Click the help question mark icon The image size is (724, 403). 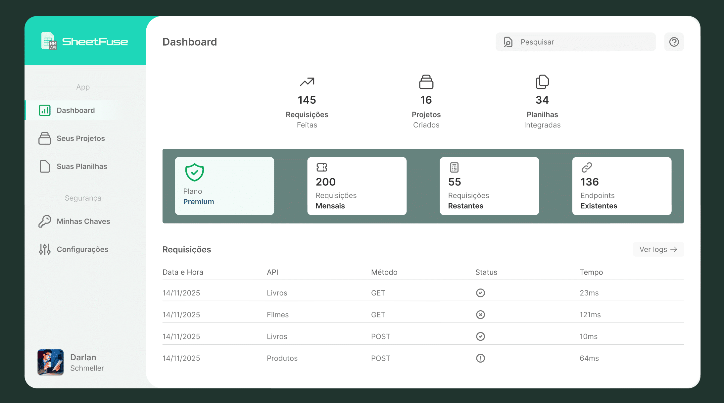[674, 42]
